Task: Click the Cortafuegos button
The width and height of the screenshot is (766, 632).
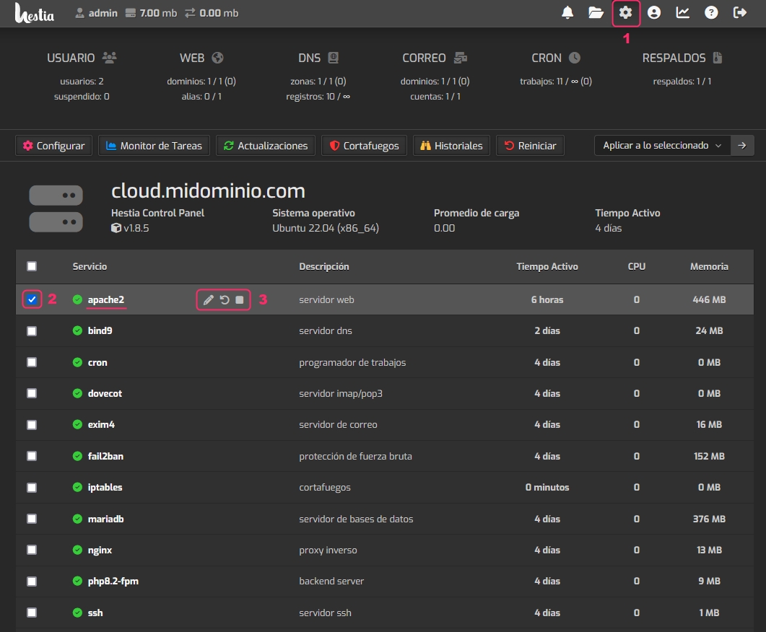Action: (x=364, y=146)
